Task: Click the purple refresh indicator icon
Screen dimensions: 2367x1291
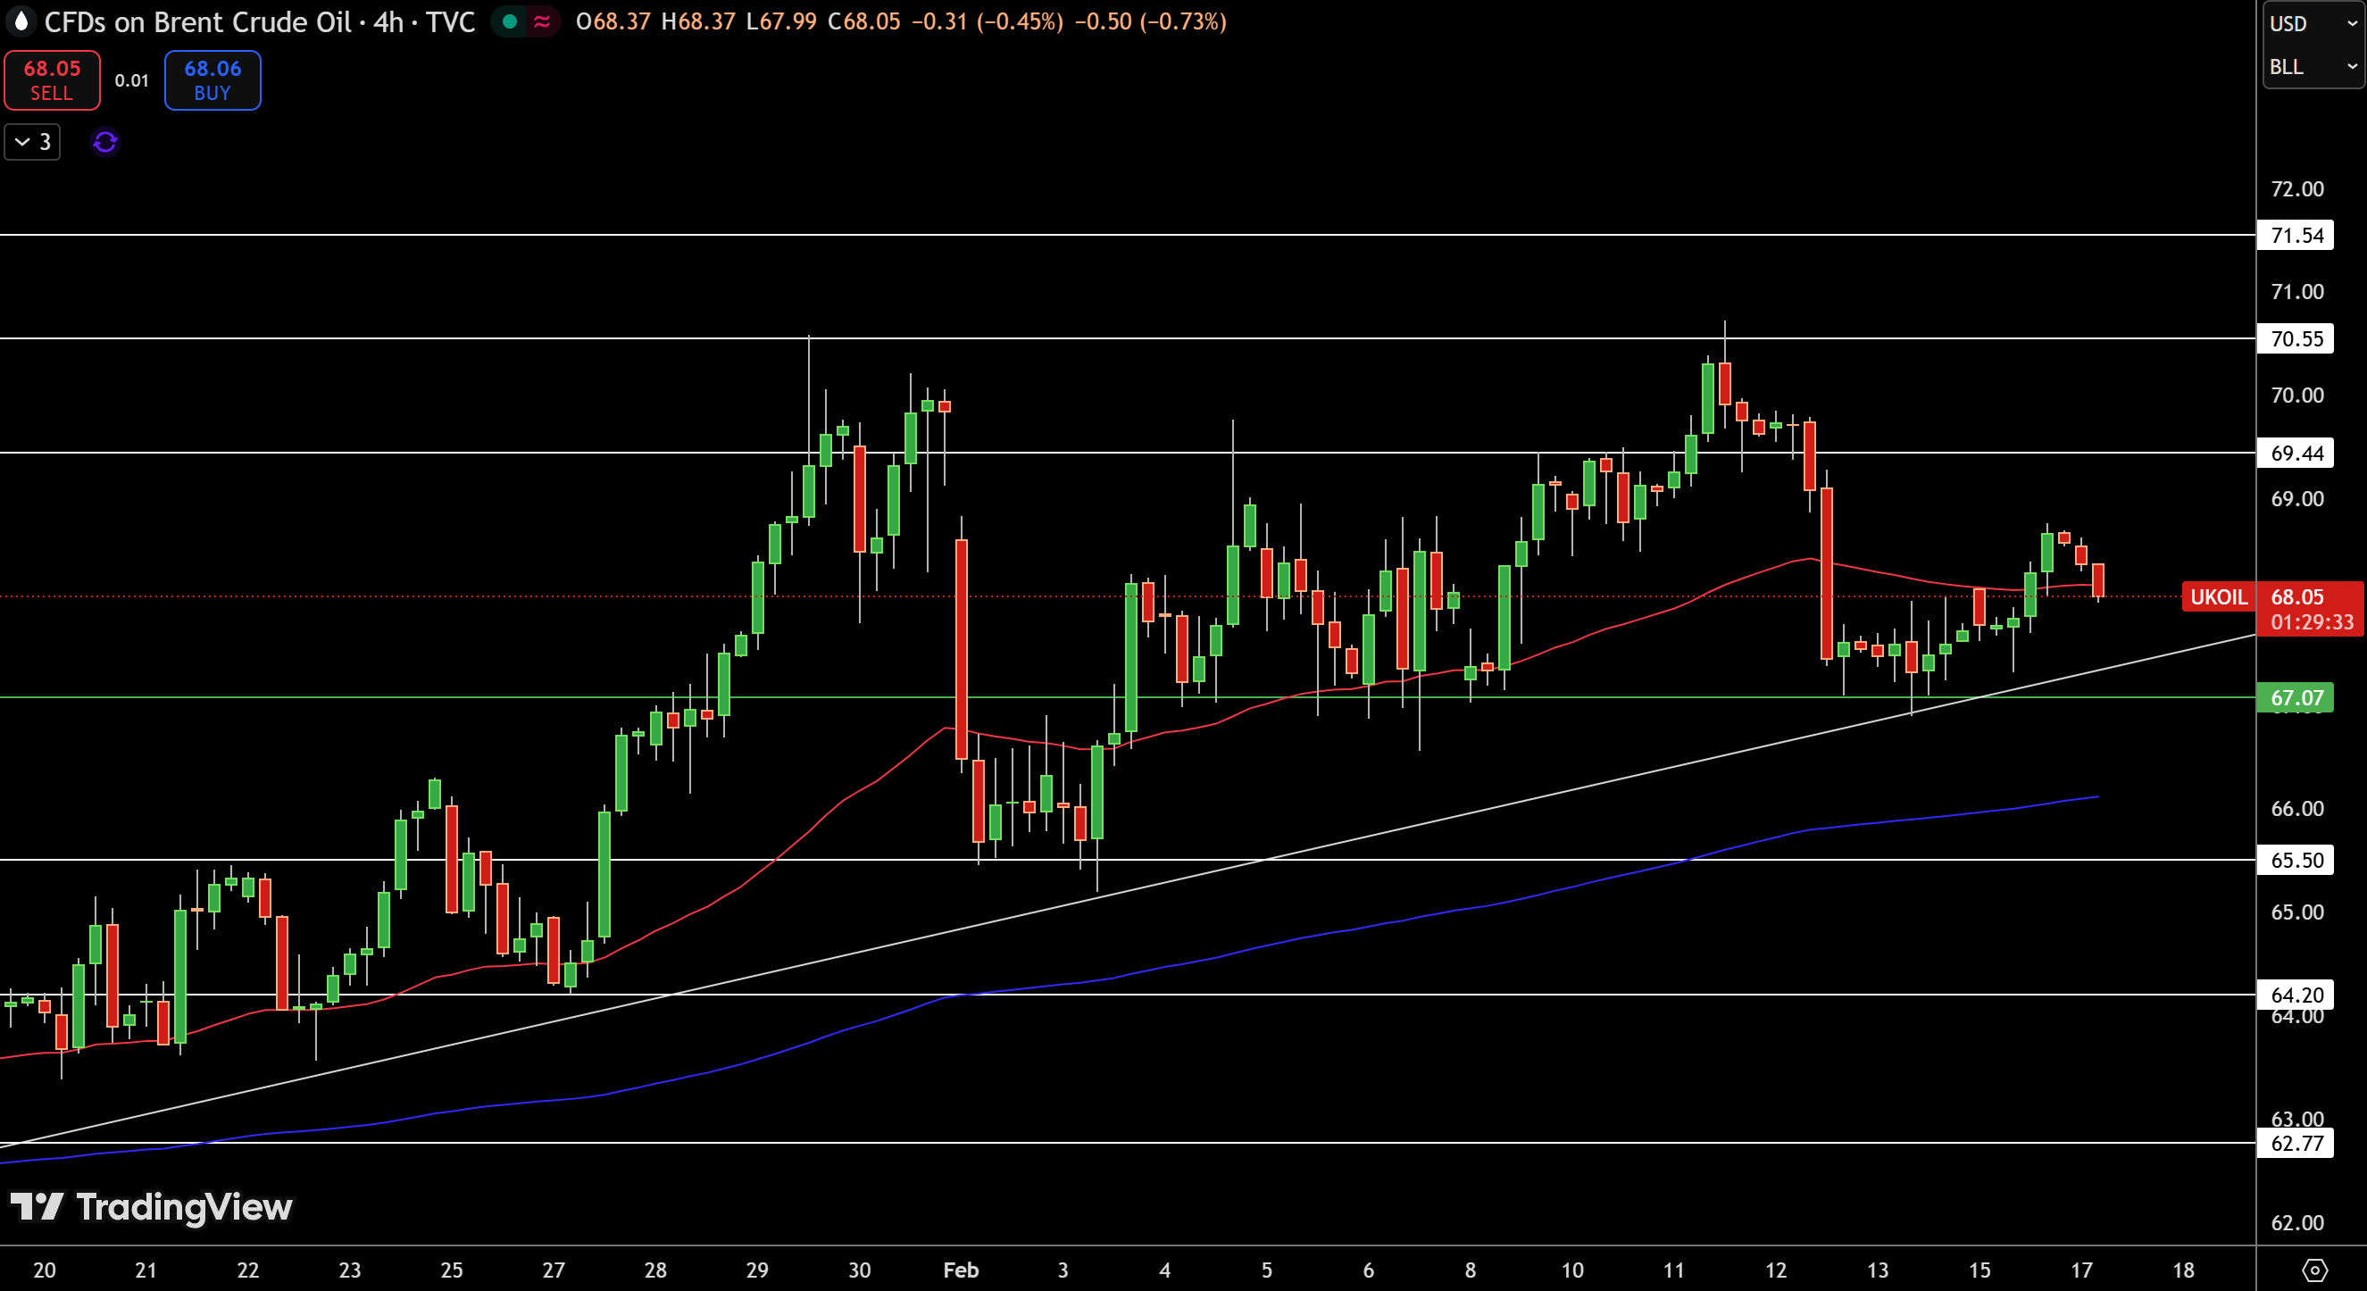Action: pos(104,143)
